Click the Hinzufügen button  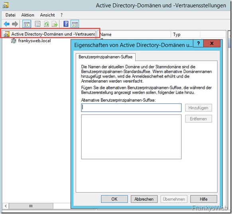[x=199, y=108]
